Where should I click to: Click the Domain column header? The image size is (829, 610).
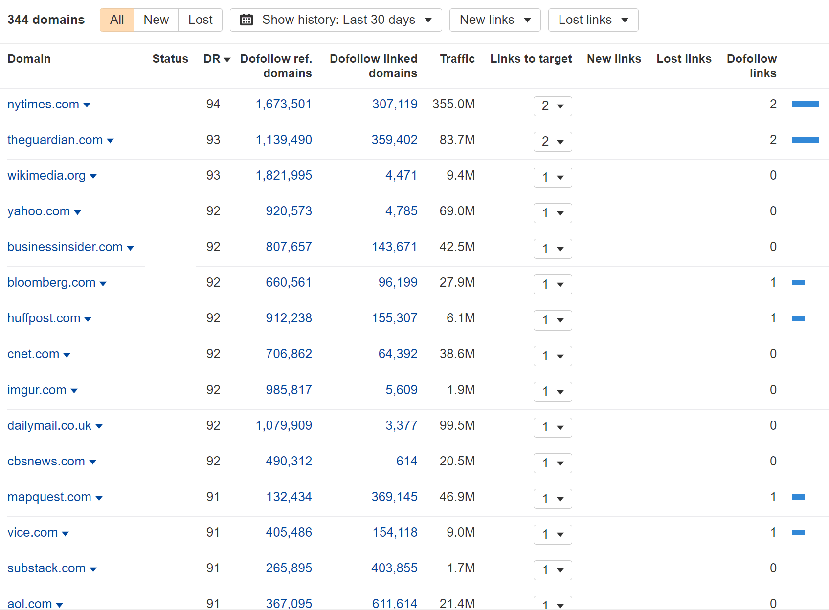(x=29, y=59)
